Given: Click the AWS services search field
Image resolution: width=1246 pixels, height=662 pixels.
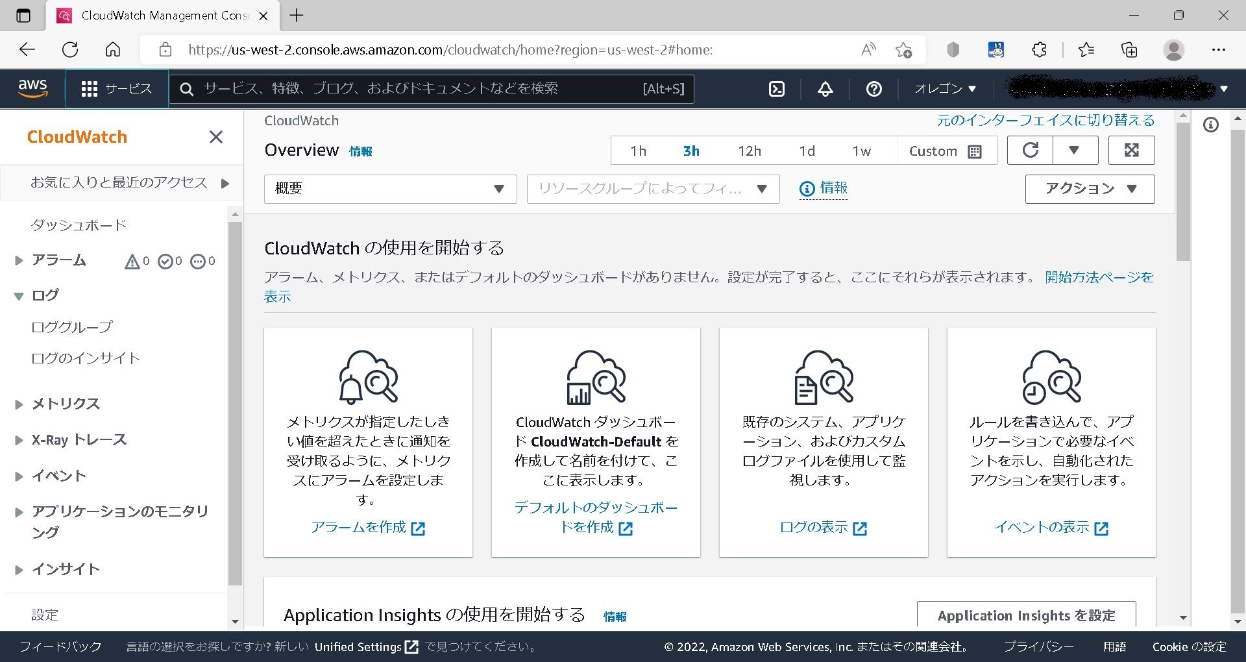Looking at the screenshot, I should [432, 89].
